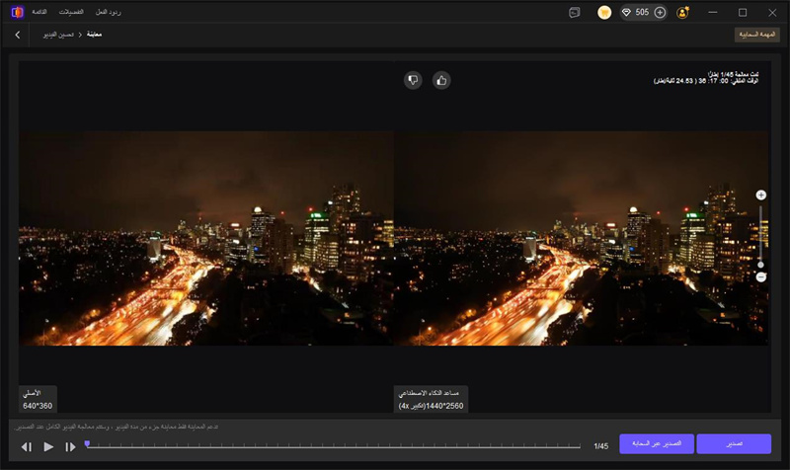
Task: Open the gold coin rewards icon
Action: [604, 12]
